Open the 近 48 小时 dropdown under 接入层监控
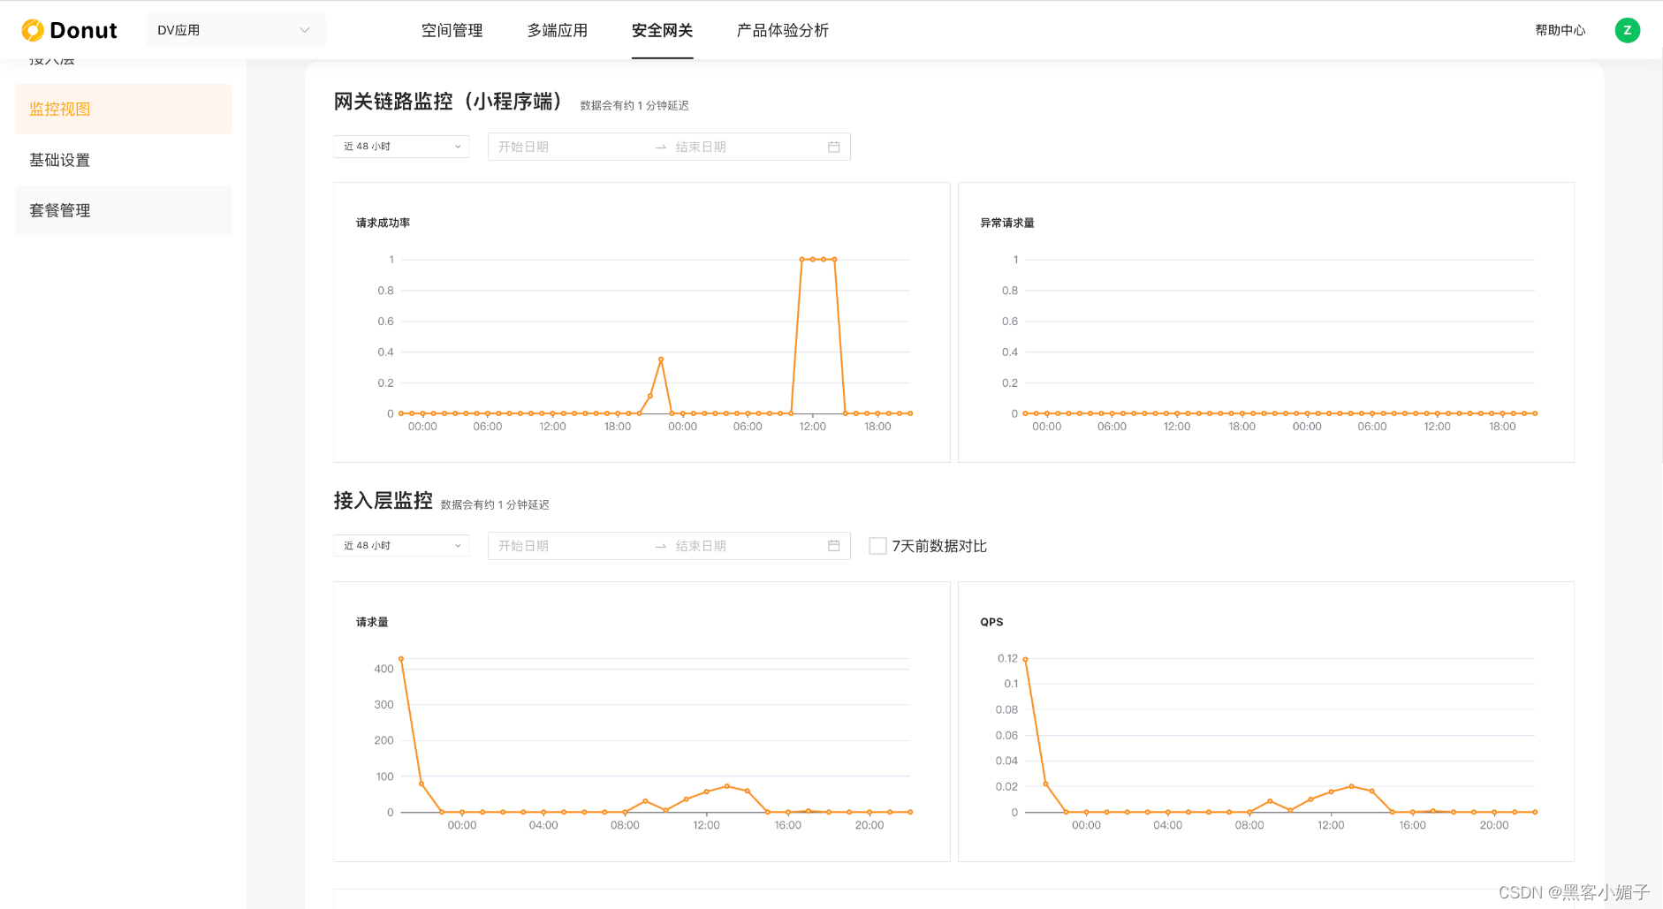This screenshot has width=1663, height=909. coord(401,546)
